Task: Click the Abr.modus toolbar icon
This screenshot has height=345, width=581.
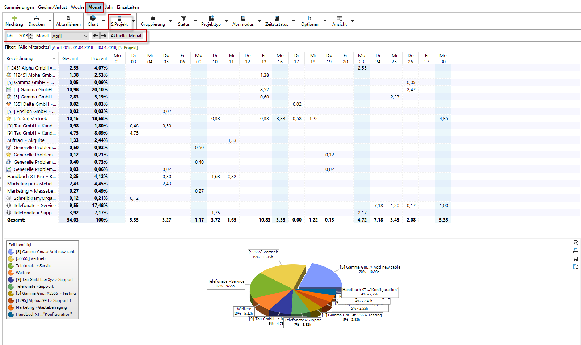Action: (x=243, y=18)
